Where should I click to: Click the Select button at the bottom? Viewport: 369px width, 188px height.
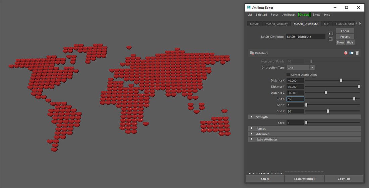coord(265,179)
